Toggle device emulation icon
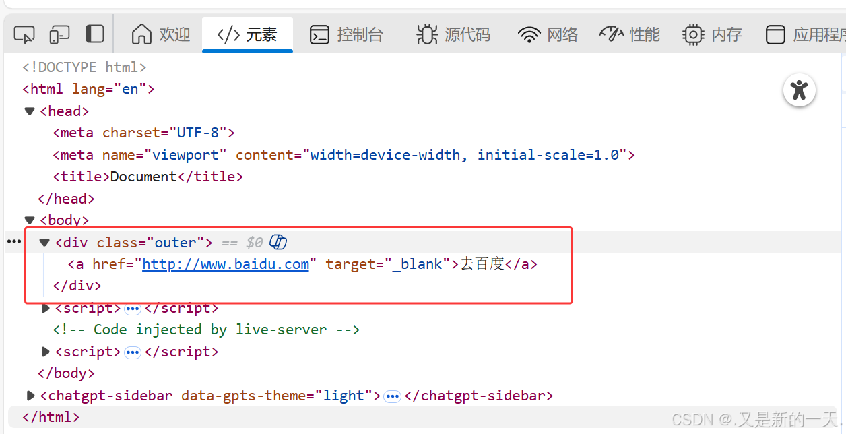Screen dimensions: 846x434 click(x=59, y=34)
